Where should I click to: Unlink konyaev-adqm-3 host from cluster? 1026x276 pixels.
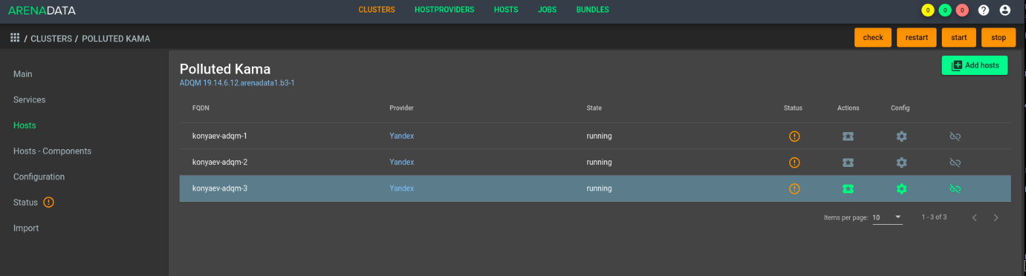point(955,189)
